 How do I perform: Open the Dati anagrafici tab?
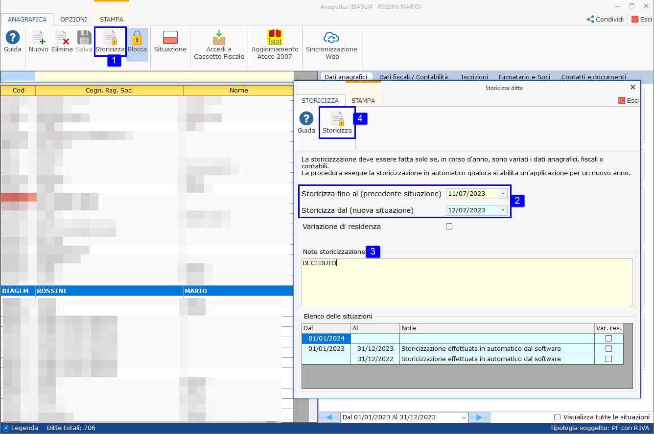tap(346, 77)
